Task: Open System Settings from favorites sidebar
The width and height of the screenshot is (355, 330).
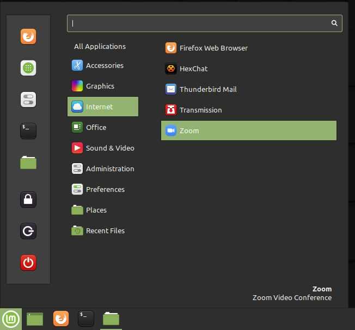Action: coord(28,99)
